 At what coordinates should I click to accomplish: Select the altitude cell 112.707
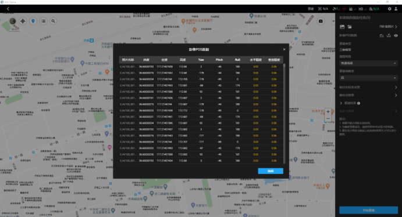tap(183, 142)
